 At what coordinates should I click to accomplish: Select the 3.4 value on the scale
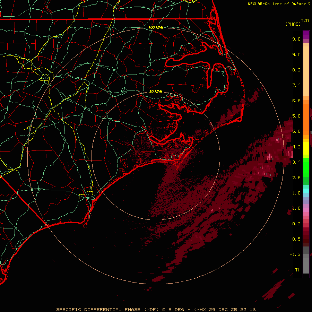click(x=296, y=162)
